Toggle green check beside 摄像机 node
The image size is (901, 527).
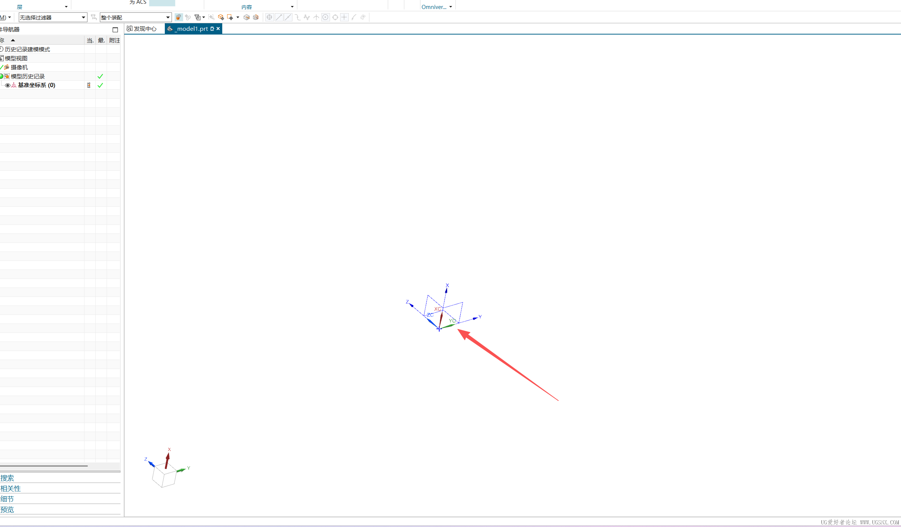coord(2,67)
